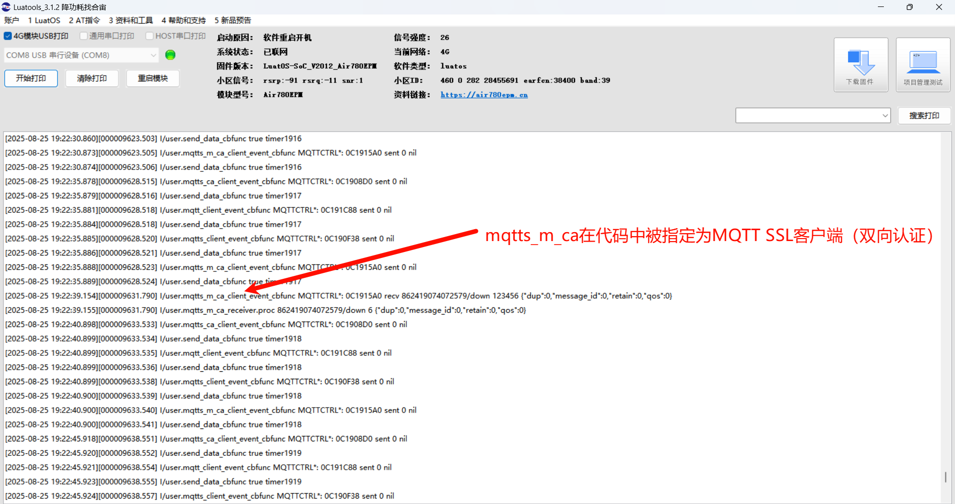Click the firmware version LuatOS-SoC_V2012_Air780EPM text
The height and width of the screenshot is (504, 955).
click(x=320, y=66)
